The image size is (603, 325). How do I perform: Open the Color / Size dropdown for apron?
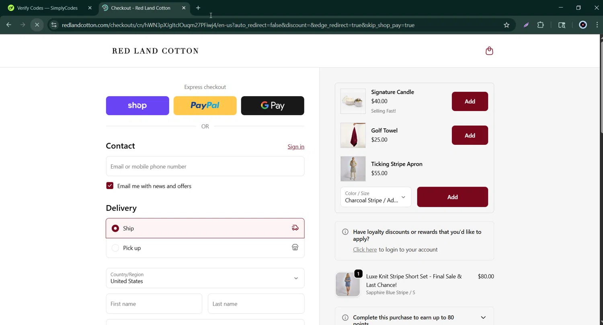click(376, 197)
